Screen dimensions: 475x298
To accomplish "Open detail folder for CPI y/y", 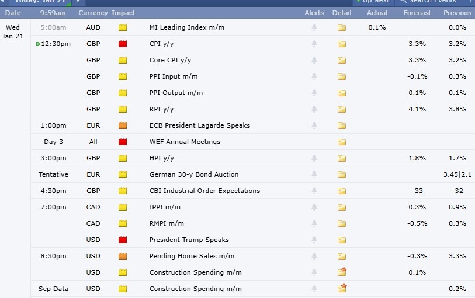I will pos(342,44).
